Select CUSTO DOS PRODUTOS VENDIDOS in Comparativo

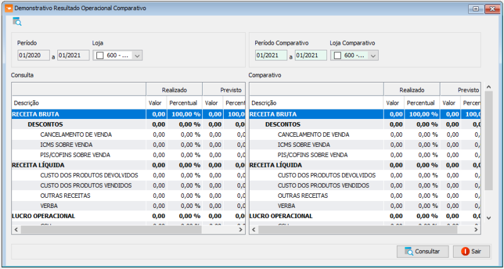pos(365,185)
